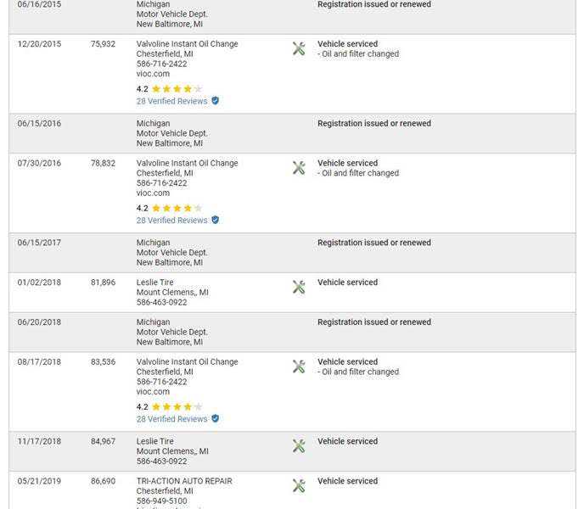Screen dimensions: 578x509
Task: Open 28 Verified Reviews for 08/17/2018 service
Action: pyautogui.click(x=171, y=419)
